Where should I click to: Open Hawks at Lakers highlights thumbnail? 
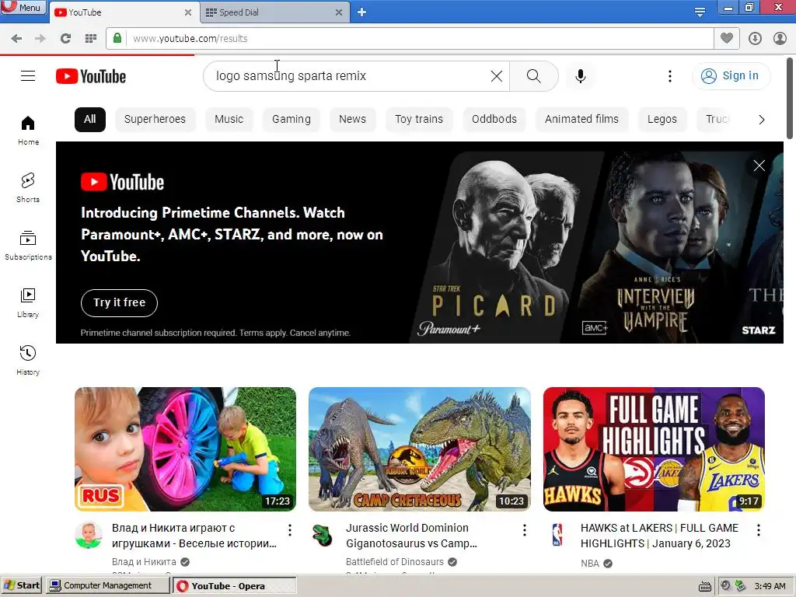[654, 449]
